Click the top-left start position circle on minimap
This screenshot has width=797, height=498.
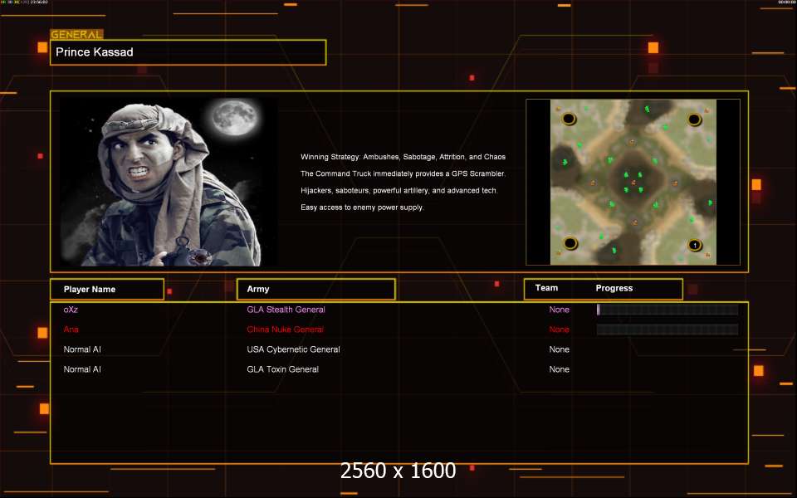pos(568,119)
